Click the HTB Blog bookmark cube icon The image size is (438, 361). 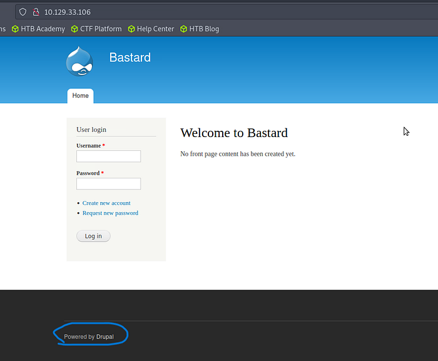183,29
